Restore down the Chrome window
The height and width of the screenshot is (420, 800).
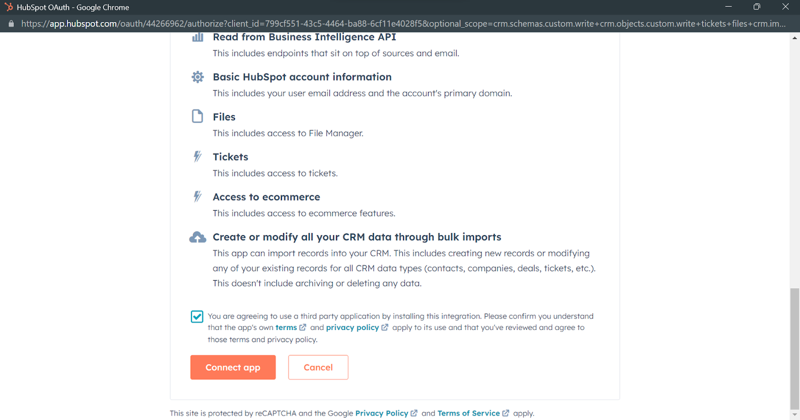click(x=756, y=7)
